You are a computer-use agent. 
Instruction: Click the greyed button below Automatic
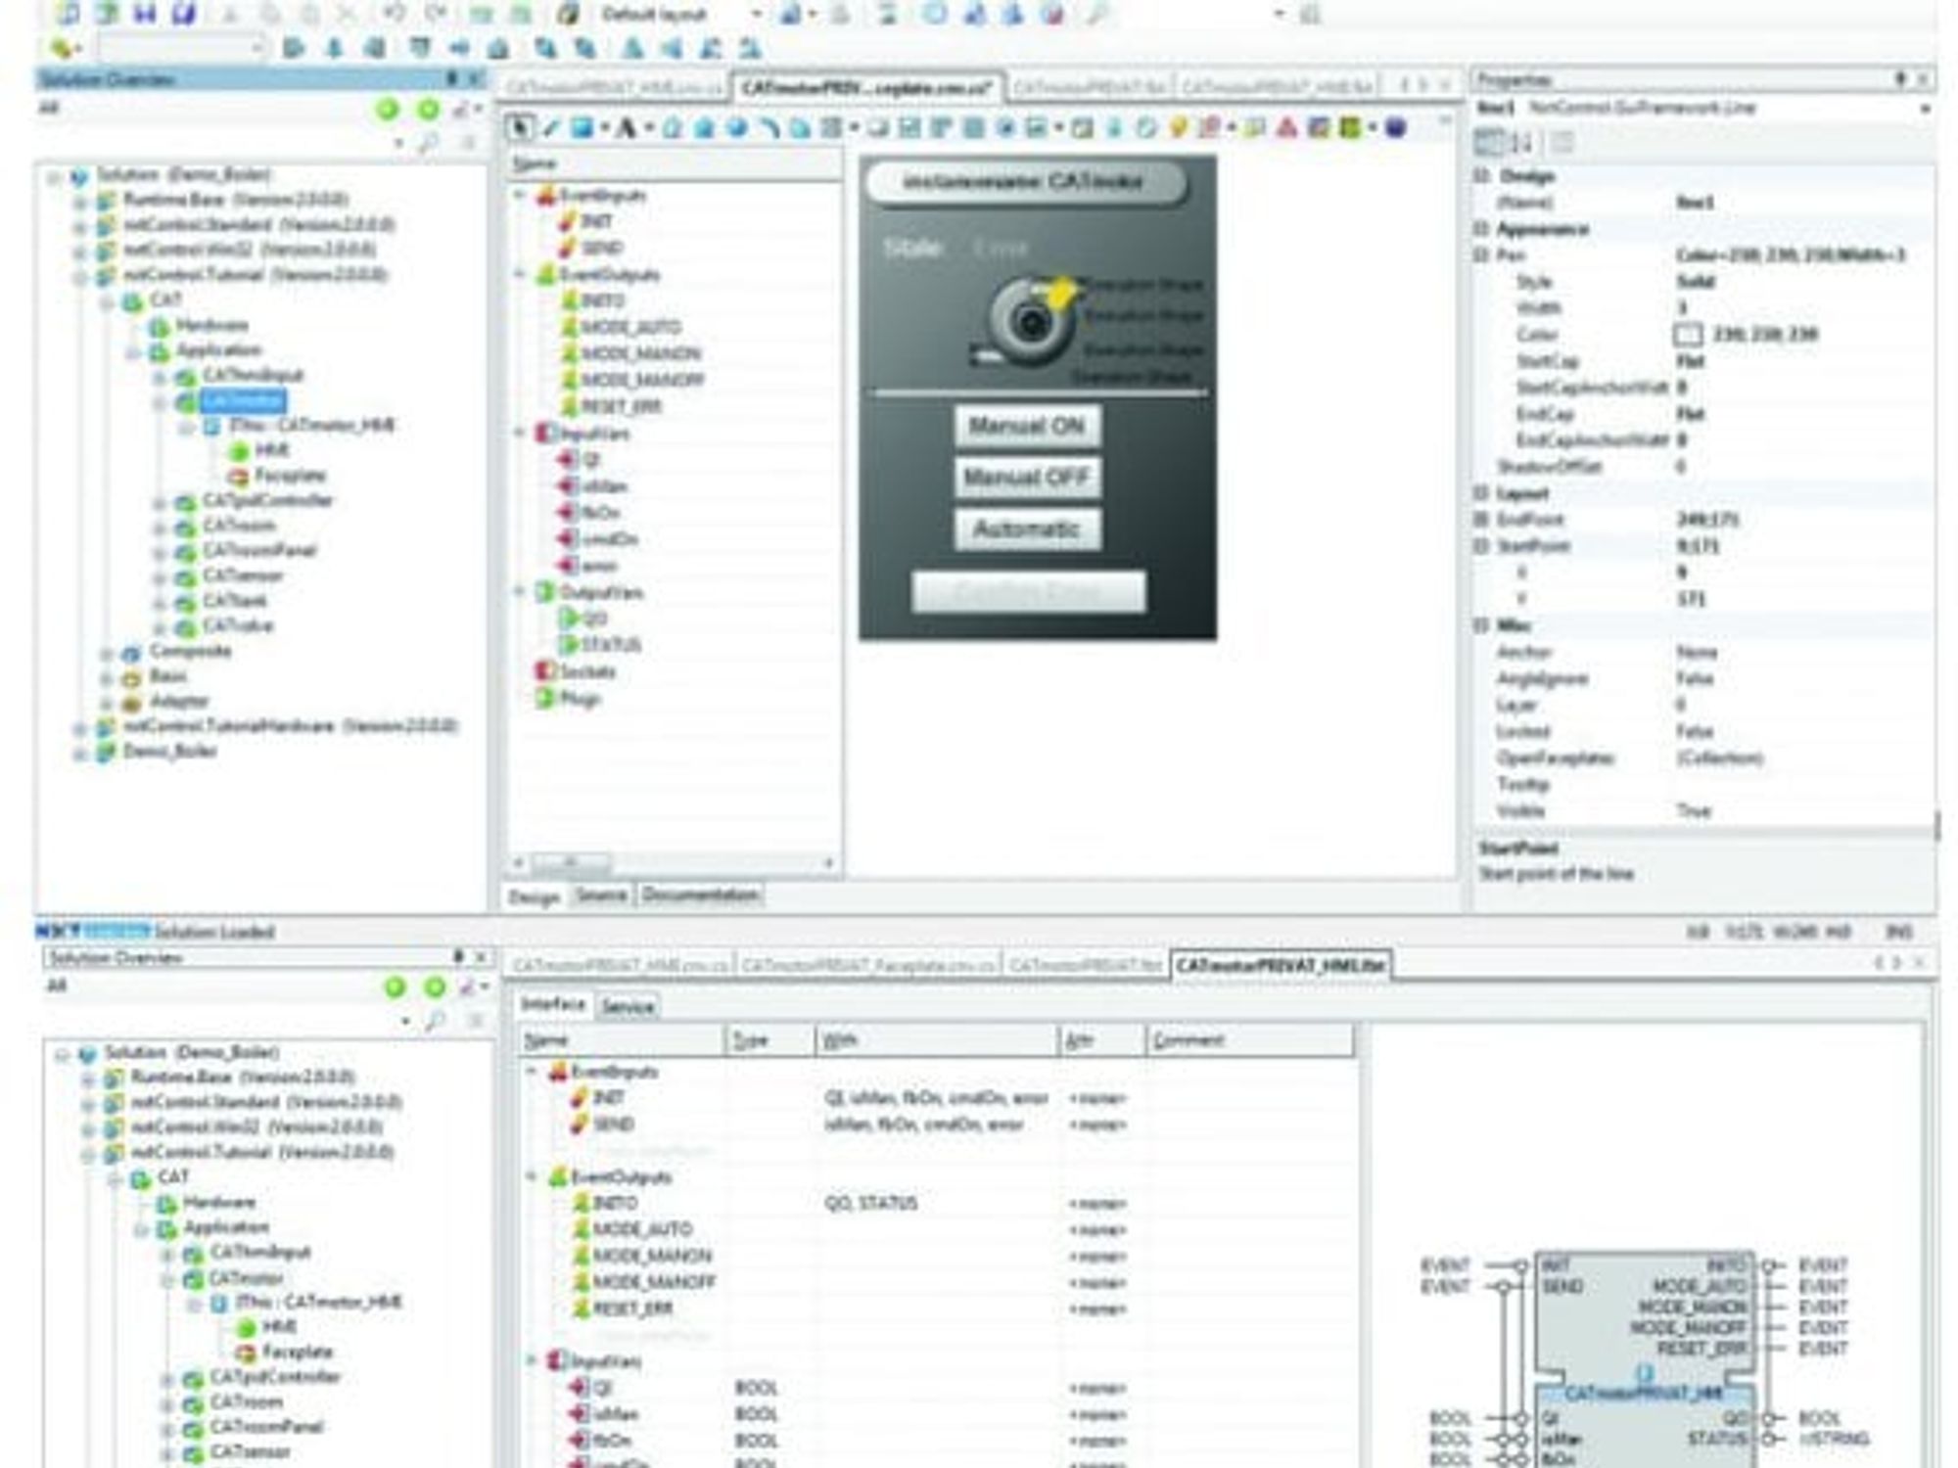tap(1027, 591)
